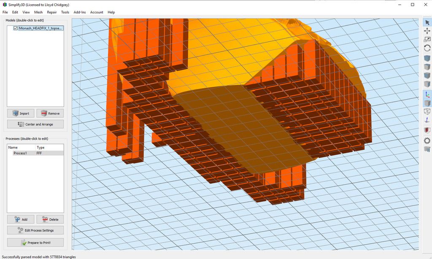Click the Prepare to Print button
The height and width of the screenshot is (259, 432).
point(35,242)
